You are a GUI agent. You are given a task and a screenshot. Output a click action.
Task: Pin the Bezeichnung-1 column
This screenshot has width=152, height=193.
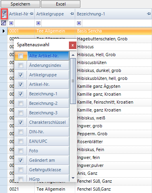pyautogui.click(x=149, y=14)
